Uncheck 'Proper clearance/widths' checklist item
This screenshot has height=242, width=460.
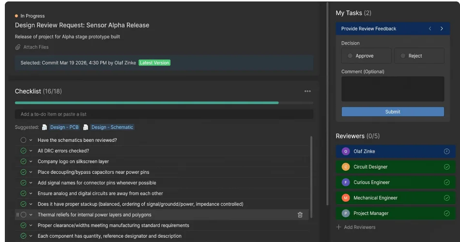[x=23, y=225]
